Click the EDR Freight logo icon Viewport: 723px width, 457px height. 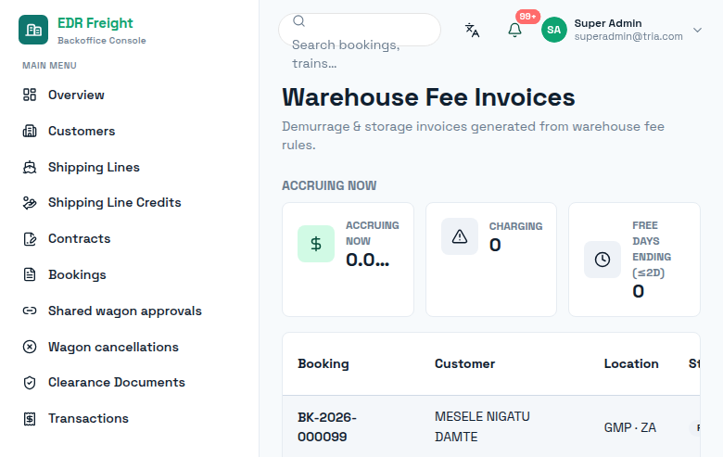pos(33,30)
